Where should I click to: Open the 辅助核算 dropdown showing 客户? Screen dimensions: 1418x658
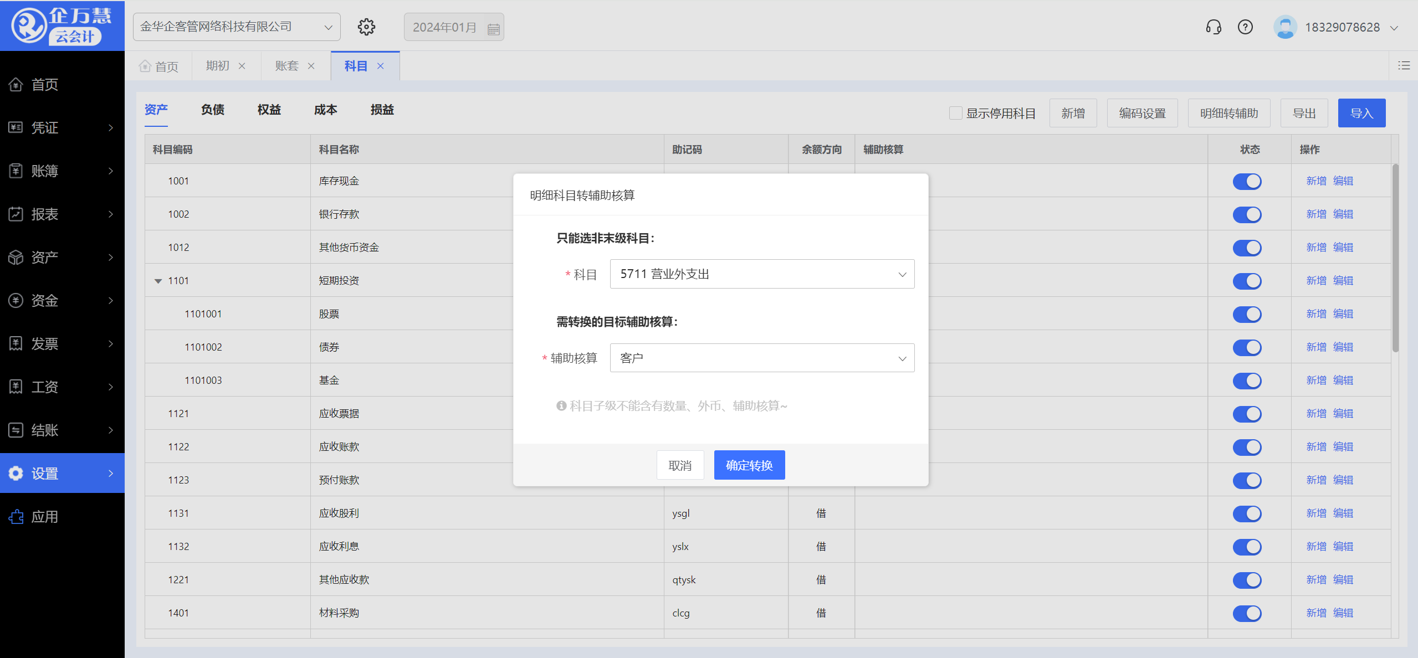762,358
